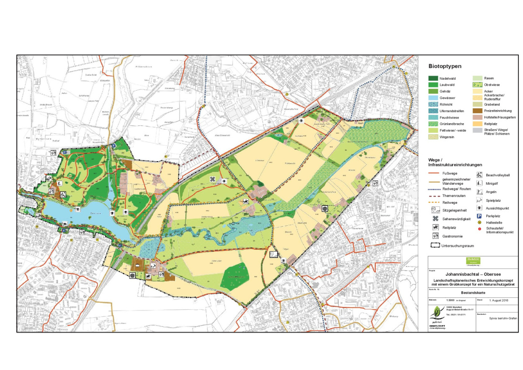Select the yellow Haltestelle legend symbol
The image size is (523, 370).
coord(480,222)
